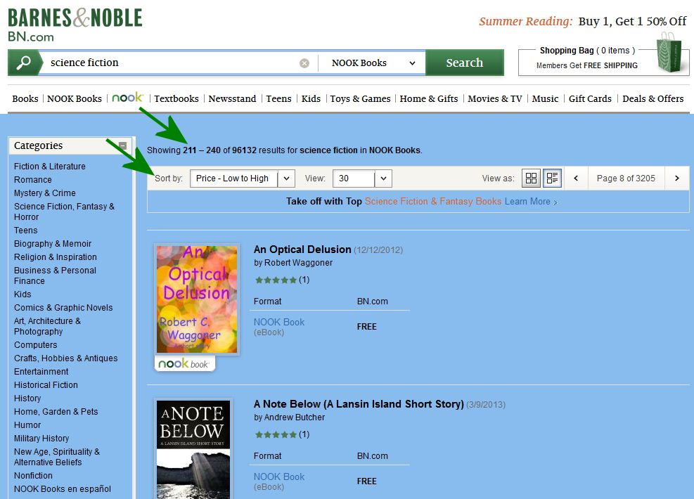Open the Shopping Bag link
Screen dimensions: 694x499
click(x=587, y=51)
